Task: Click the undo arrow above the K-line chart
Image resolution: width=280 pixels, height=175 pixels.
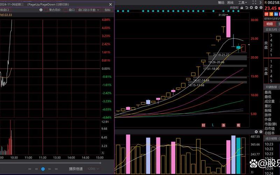Action: coord(246,7)
